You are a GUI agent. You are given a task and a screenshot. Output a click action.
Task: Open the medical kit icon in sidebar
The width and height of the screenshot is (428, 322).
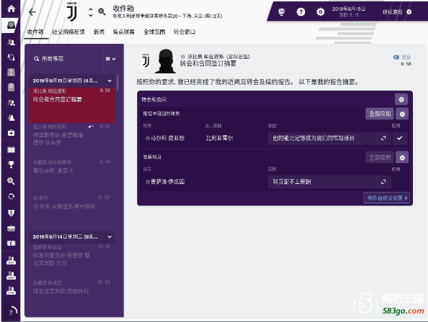[11, 133]
